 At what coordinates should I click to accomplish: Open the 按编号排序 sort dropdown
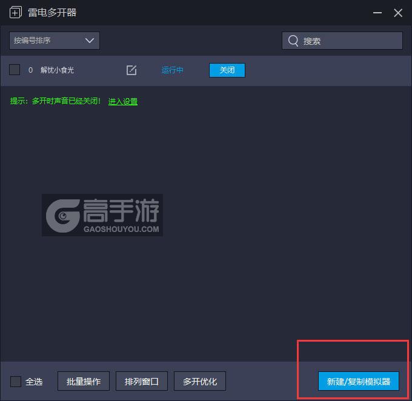coord(55,41)
